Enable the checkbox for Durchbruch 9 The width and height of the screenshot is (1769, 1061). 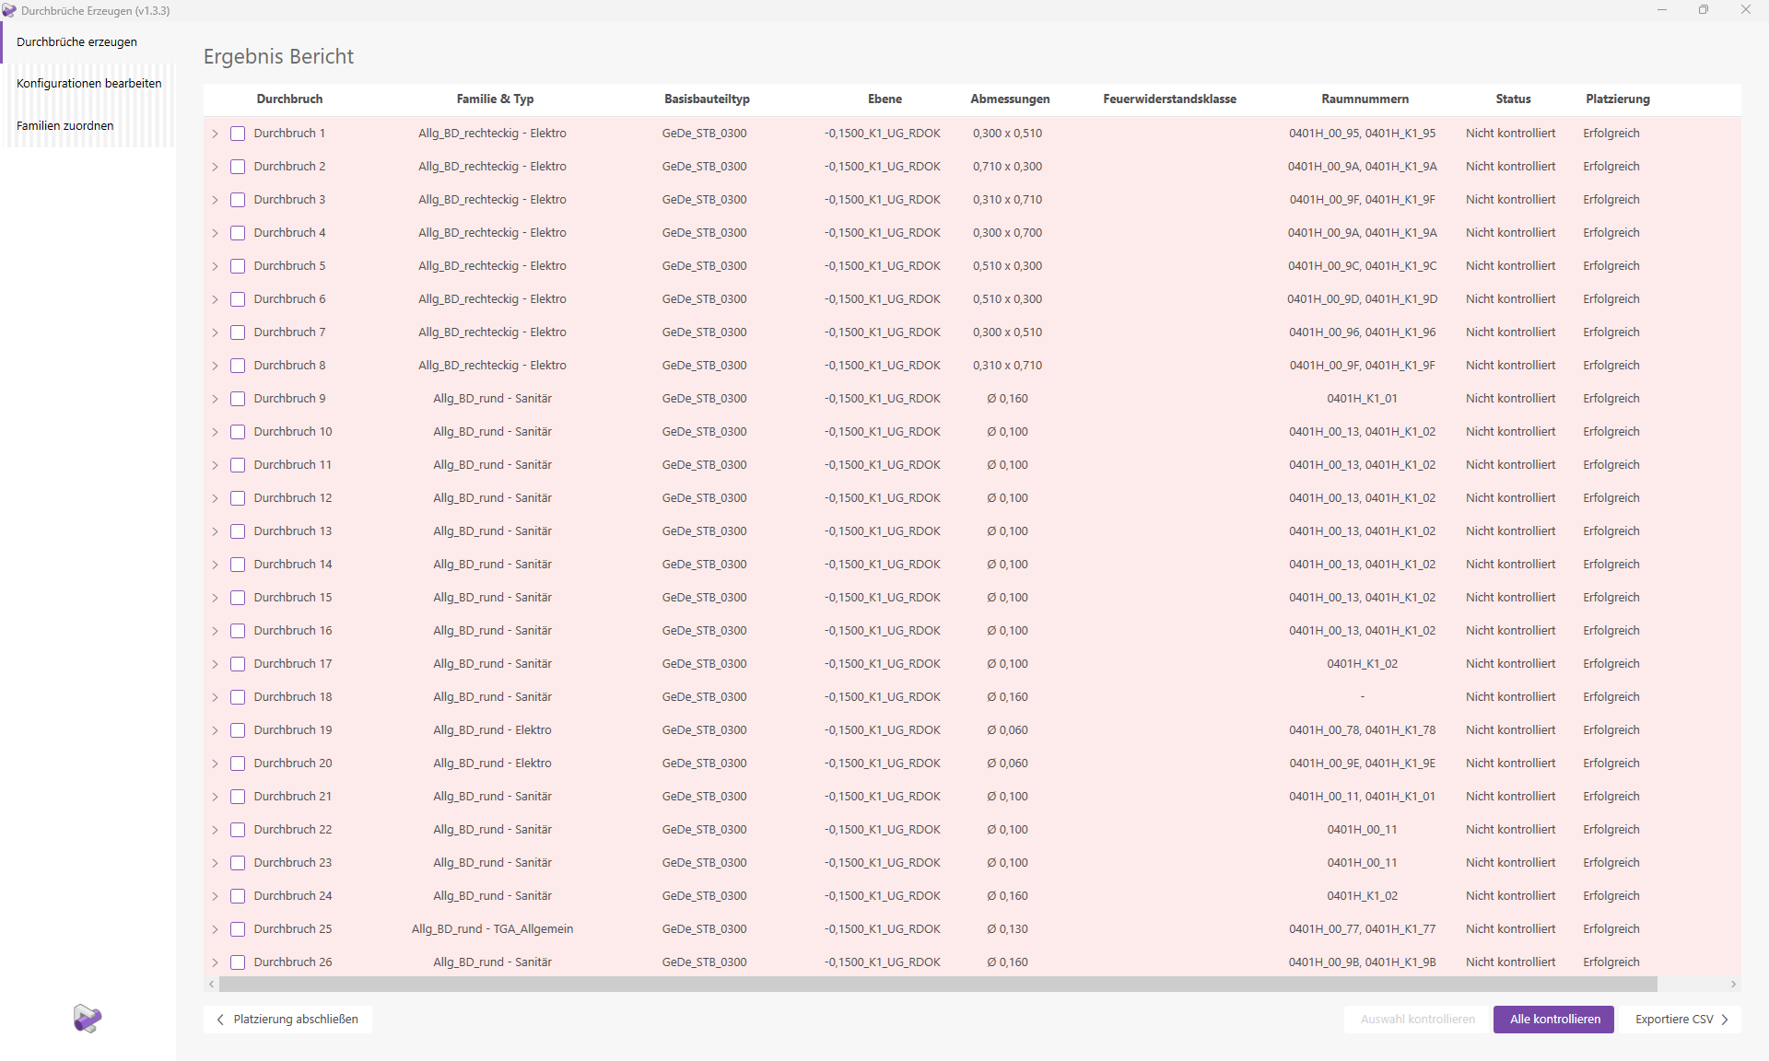point(238,399)
